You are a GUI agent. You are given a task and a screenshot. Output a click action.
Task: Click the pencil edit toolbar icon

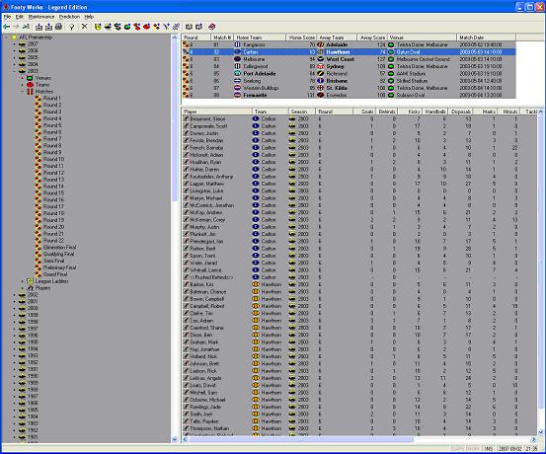tap(176, 27)
